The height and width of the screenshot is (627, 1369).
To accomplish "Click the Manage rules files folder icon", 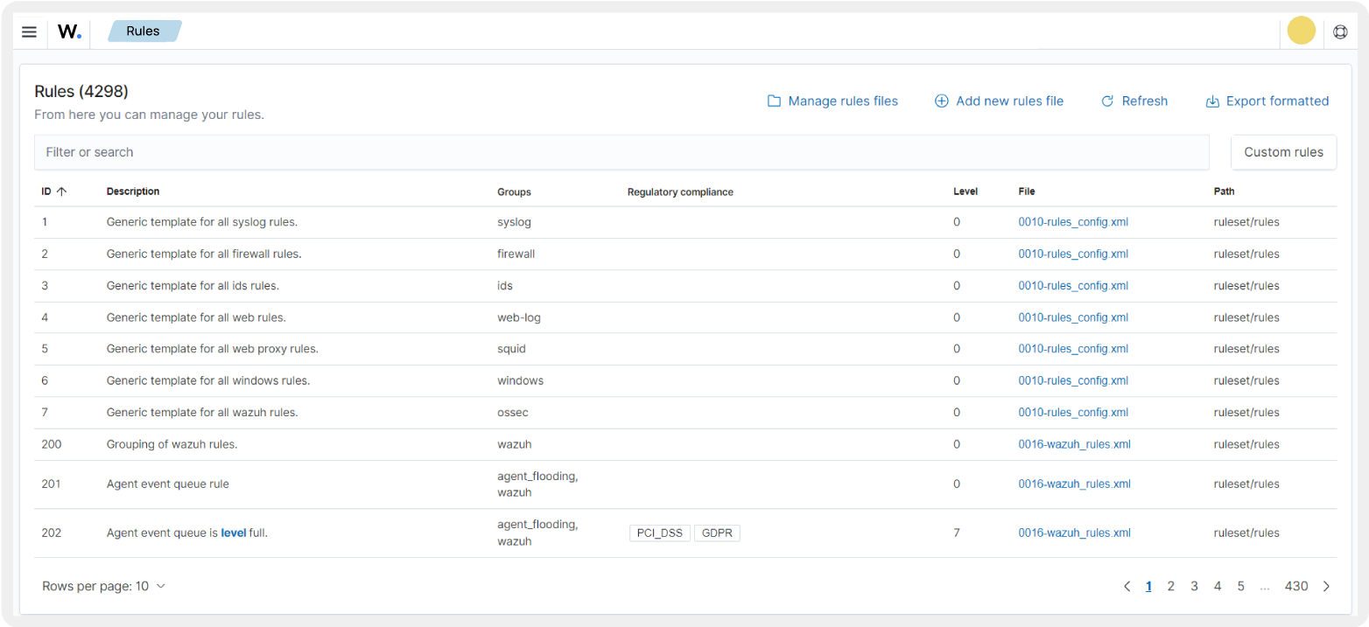I will pyautogui.click(x=774, y=101).
